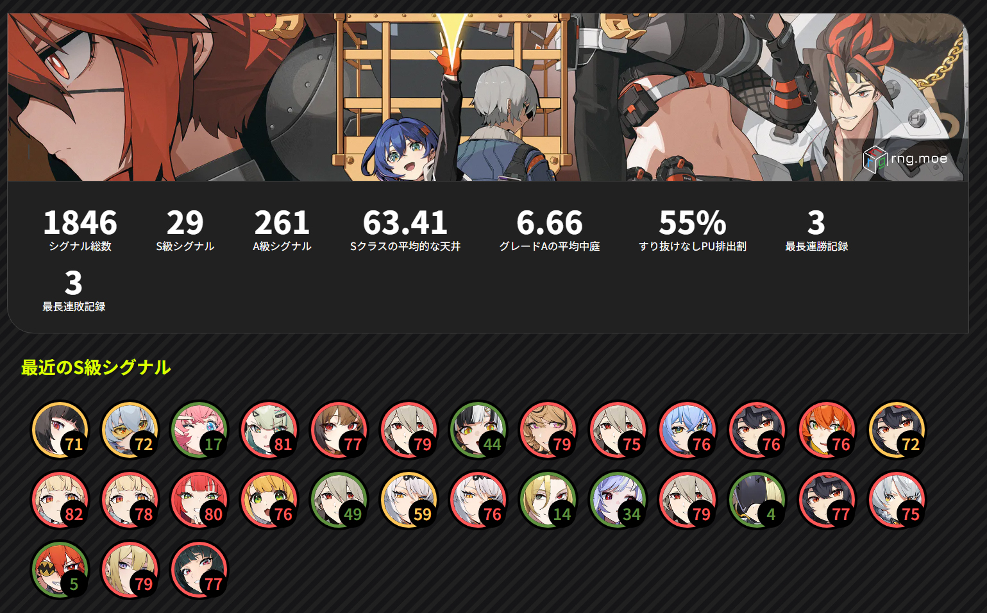This screenshot has height=613, width=987.
Task: Click the dark helmet avatar showing 4
Action: point(757,500)
